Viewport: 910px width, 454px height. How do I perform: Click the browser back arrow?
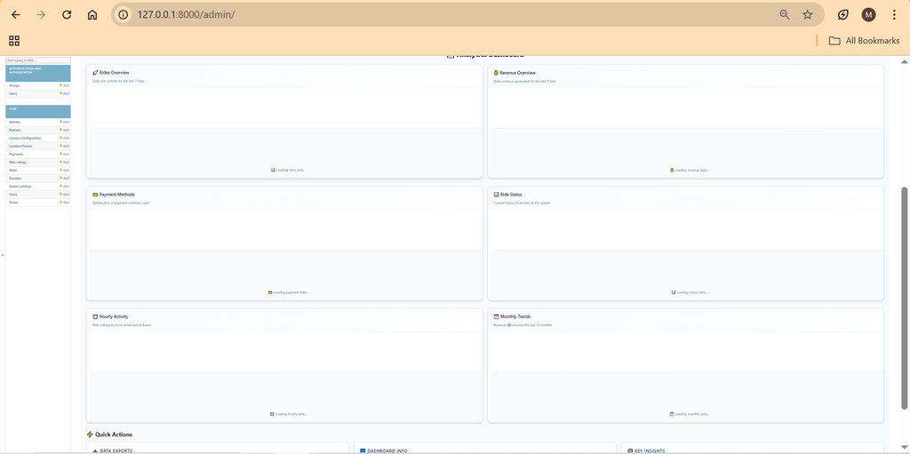(15, 15)
